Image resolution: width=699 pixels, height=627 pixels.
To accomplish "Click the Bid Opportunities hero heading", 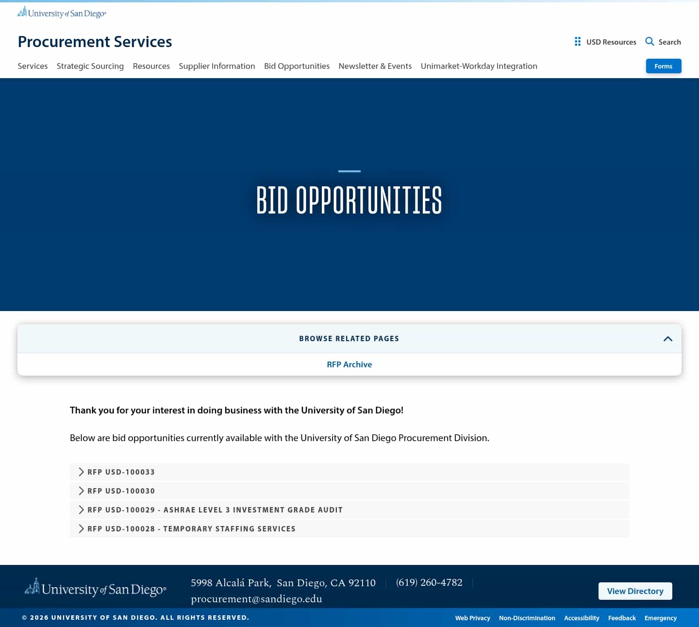I will 349,200.
